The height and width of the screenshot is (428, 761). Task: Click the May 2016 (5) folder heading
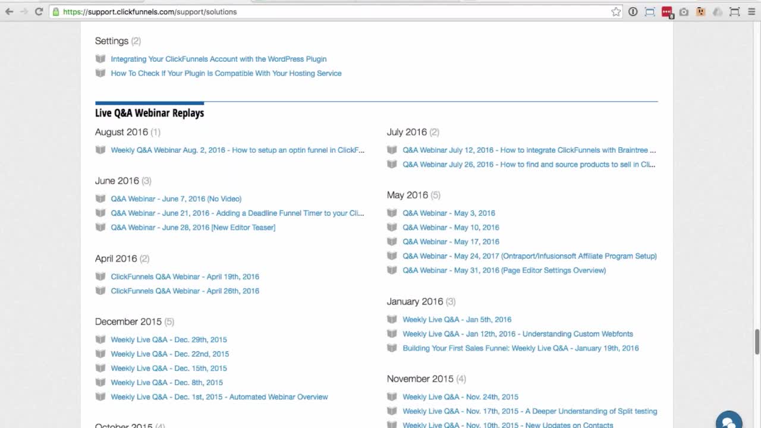point(414,195)
